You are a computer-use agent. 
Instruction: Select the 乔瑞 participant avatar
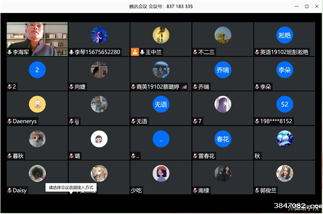click(223, 70)
